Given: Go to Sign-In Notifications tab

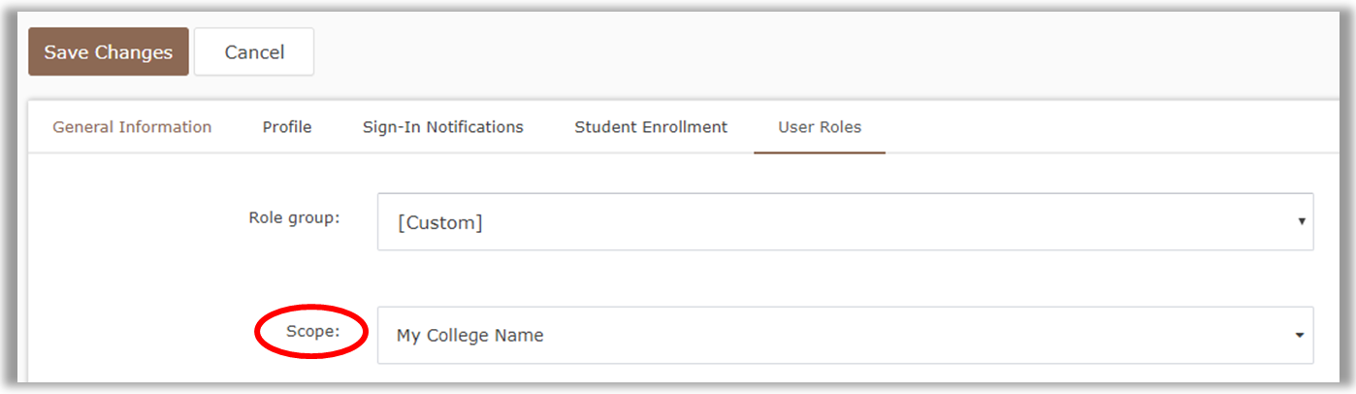Looking at the screenshot, I should click(443, 127).
